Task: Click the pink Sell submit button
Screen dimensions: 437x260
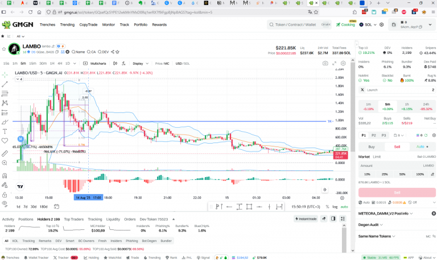Action: coord(397,192)
